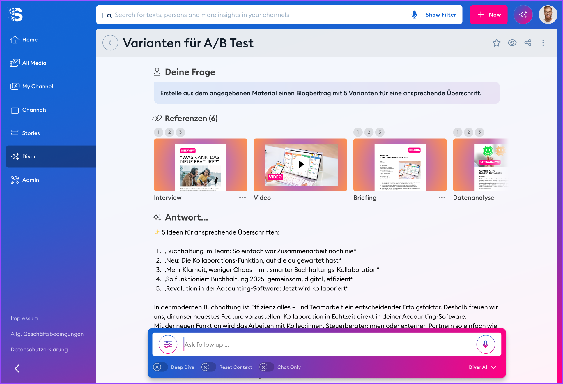This screenshot has height=384, width=563.
Task: Click the Video caption text
Action: tap(262, 198)
